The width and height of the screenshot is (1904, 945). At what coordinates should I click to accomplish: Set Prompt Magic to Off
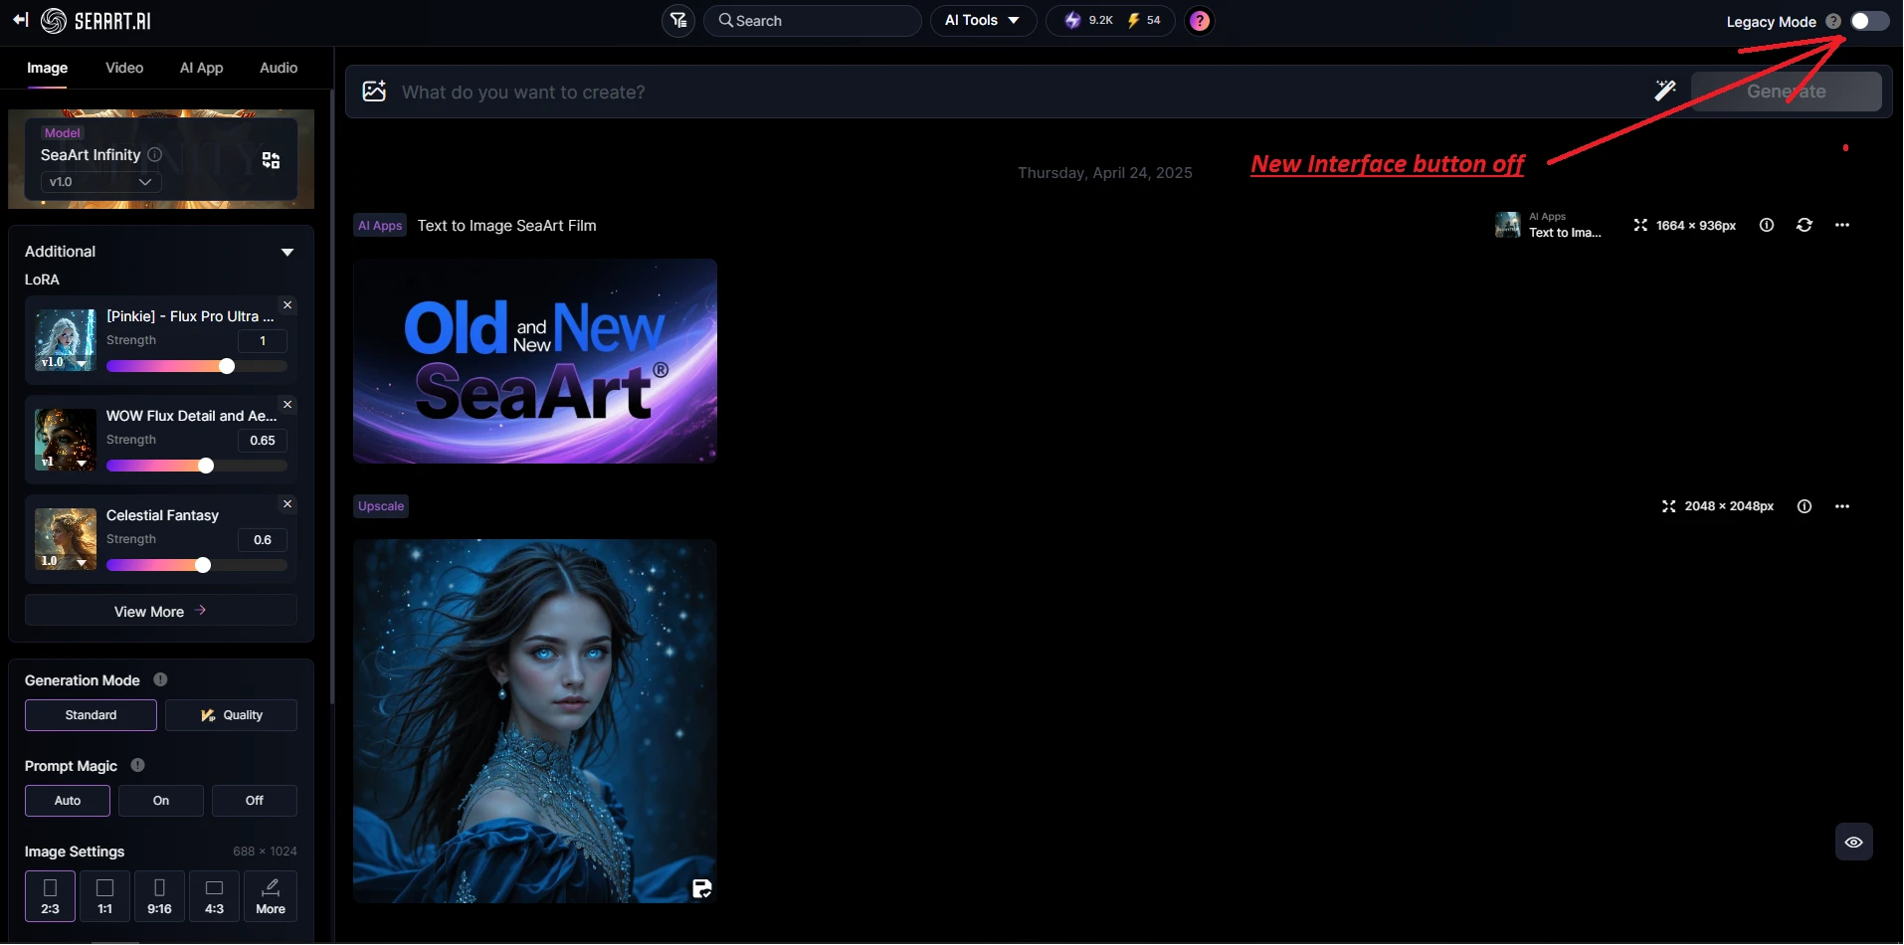coord(254,801)
